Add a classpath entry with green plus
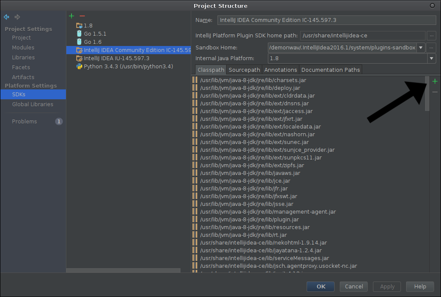 point(435,81)
